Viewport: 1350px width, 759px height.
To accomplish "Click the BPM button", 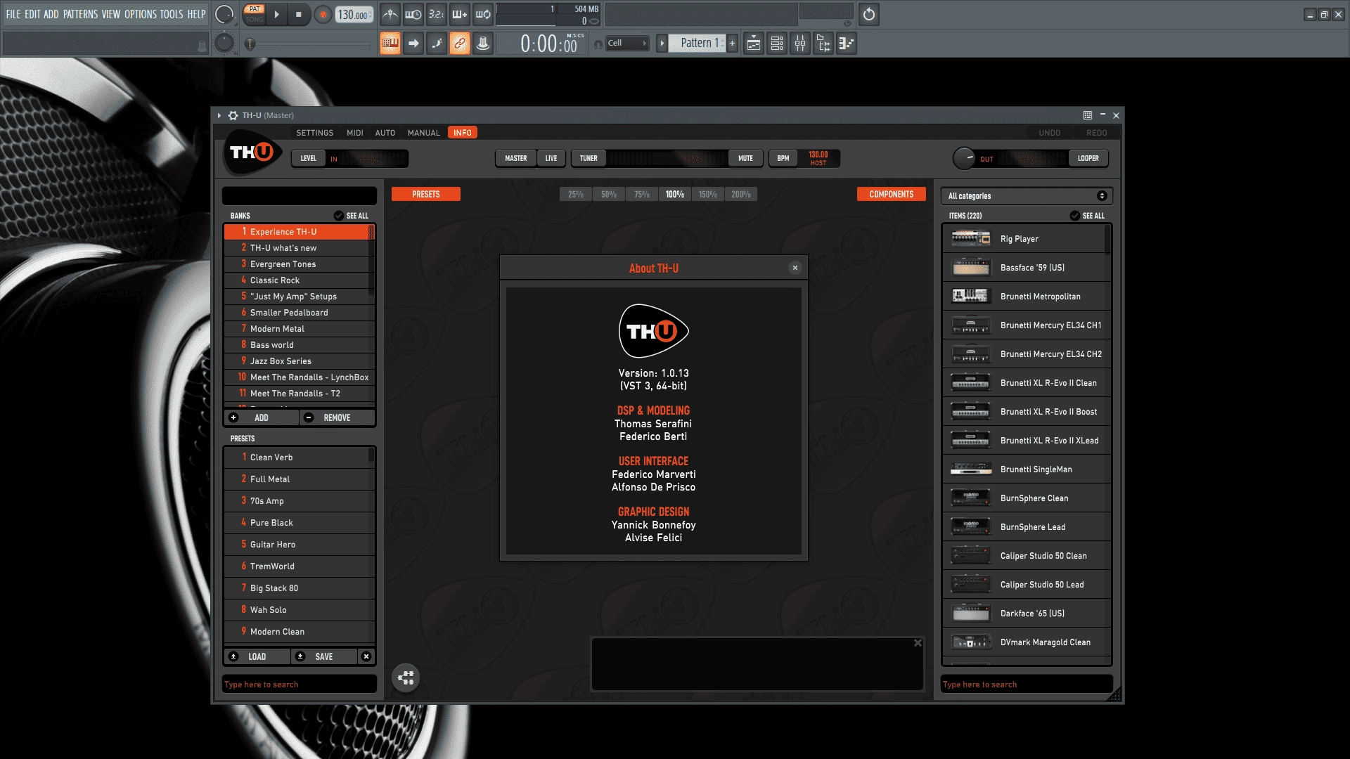I will point(783,159).
